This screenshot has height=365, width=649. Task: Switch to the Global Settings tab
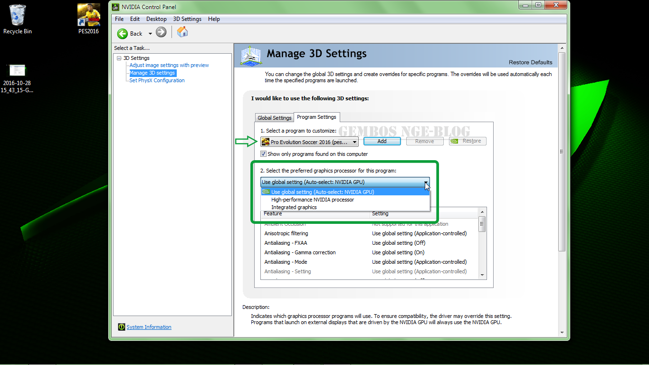pyautogui.click(x=274, y=118)
